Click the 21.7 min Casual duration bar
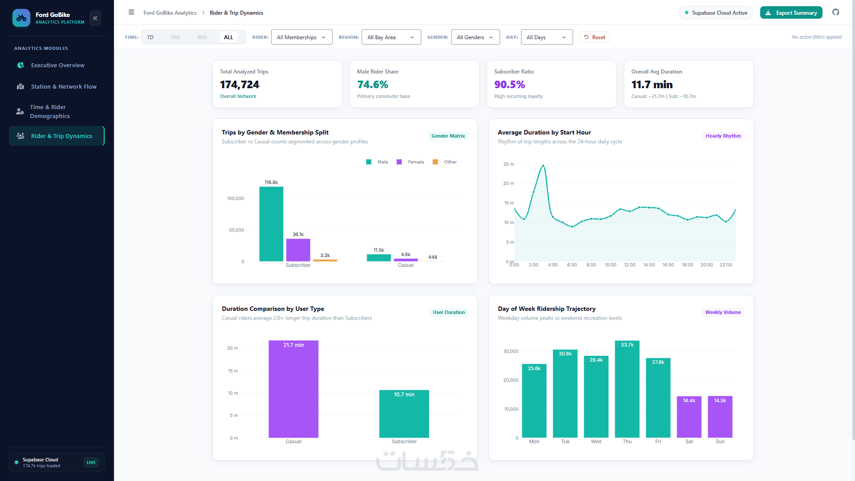The image size is (855, 481). pos(293,389)
